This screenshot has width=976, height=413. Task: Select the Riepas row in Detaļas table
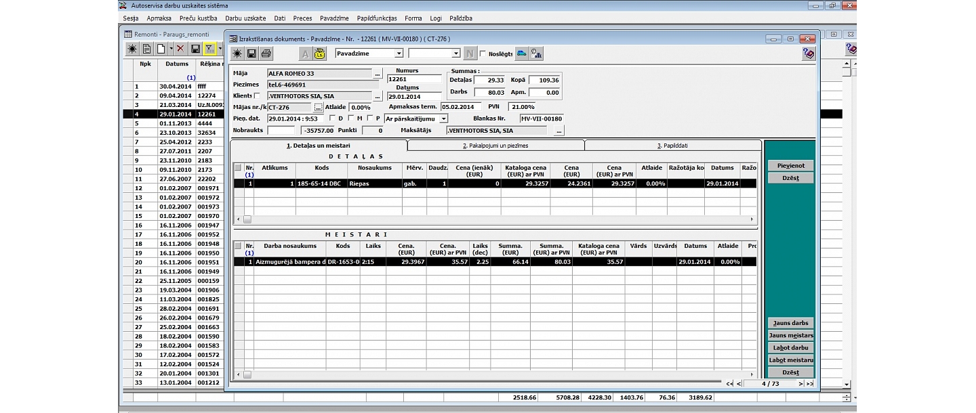pyautogui.click(x=495, y=183)
